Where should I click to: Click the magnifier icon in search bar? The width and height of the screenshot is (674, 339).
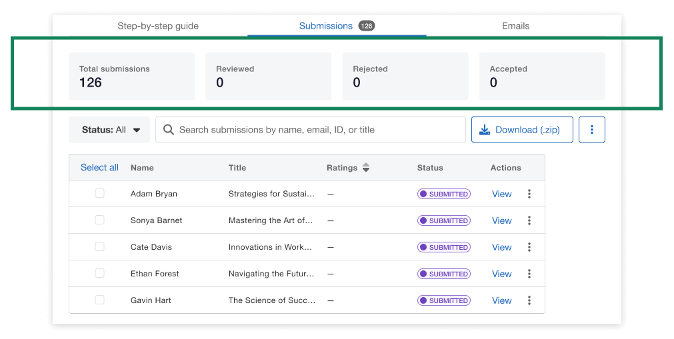pos(169,130)
